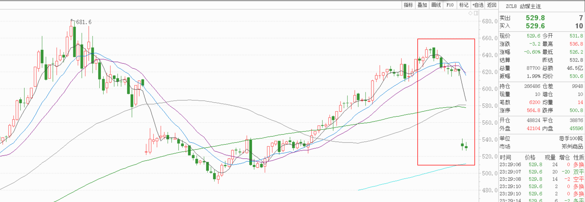Click the 持仓 value 266486

[x=532, y=86]
